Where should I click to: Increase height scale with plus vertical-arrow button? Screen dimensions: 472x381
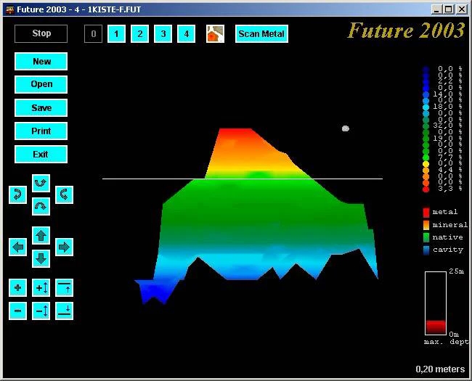pos(41,287)
